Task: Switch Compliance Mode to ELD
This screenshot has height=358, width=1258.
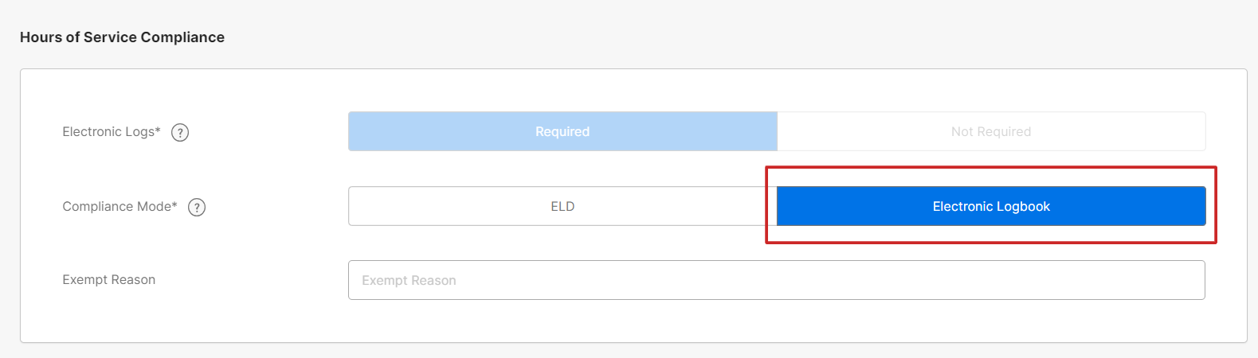Action: point(562,206)
